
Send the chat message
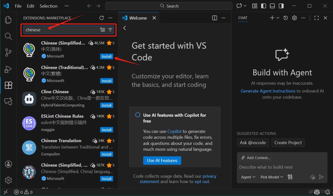321,177
